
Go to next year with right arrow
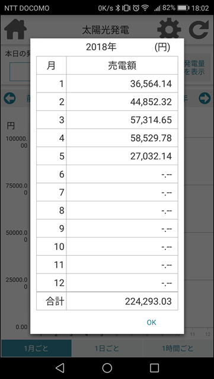click(205, 98)
